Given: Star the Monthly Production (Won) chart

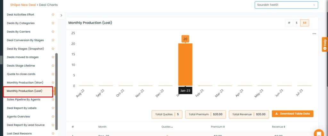Looking at the screenshot, I should coord(53,82).
